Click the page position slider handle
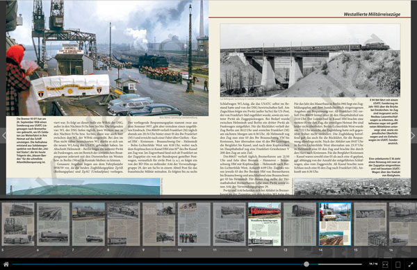 (306, 264)
